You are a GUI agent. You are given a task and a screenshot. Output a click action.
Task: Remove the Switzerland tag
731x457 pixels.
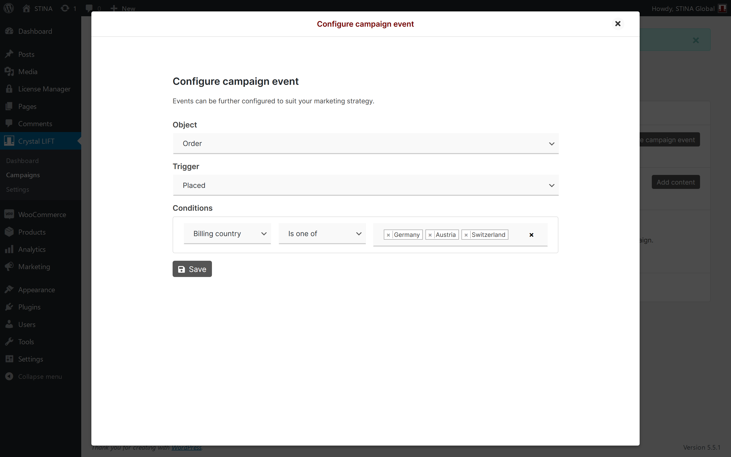coord(466,235)
